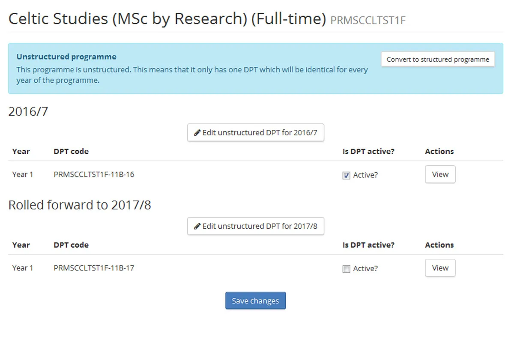
Task: Click the Celtic Studies page title
Action: coord(167,19)
